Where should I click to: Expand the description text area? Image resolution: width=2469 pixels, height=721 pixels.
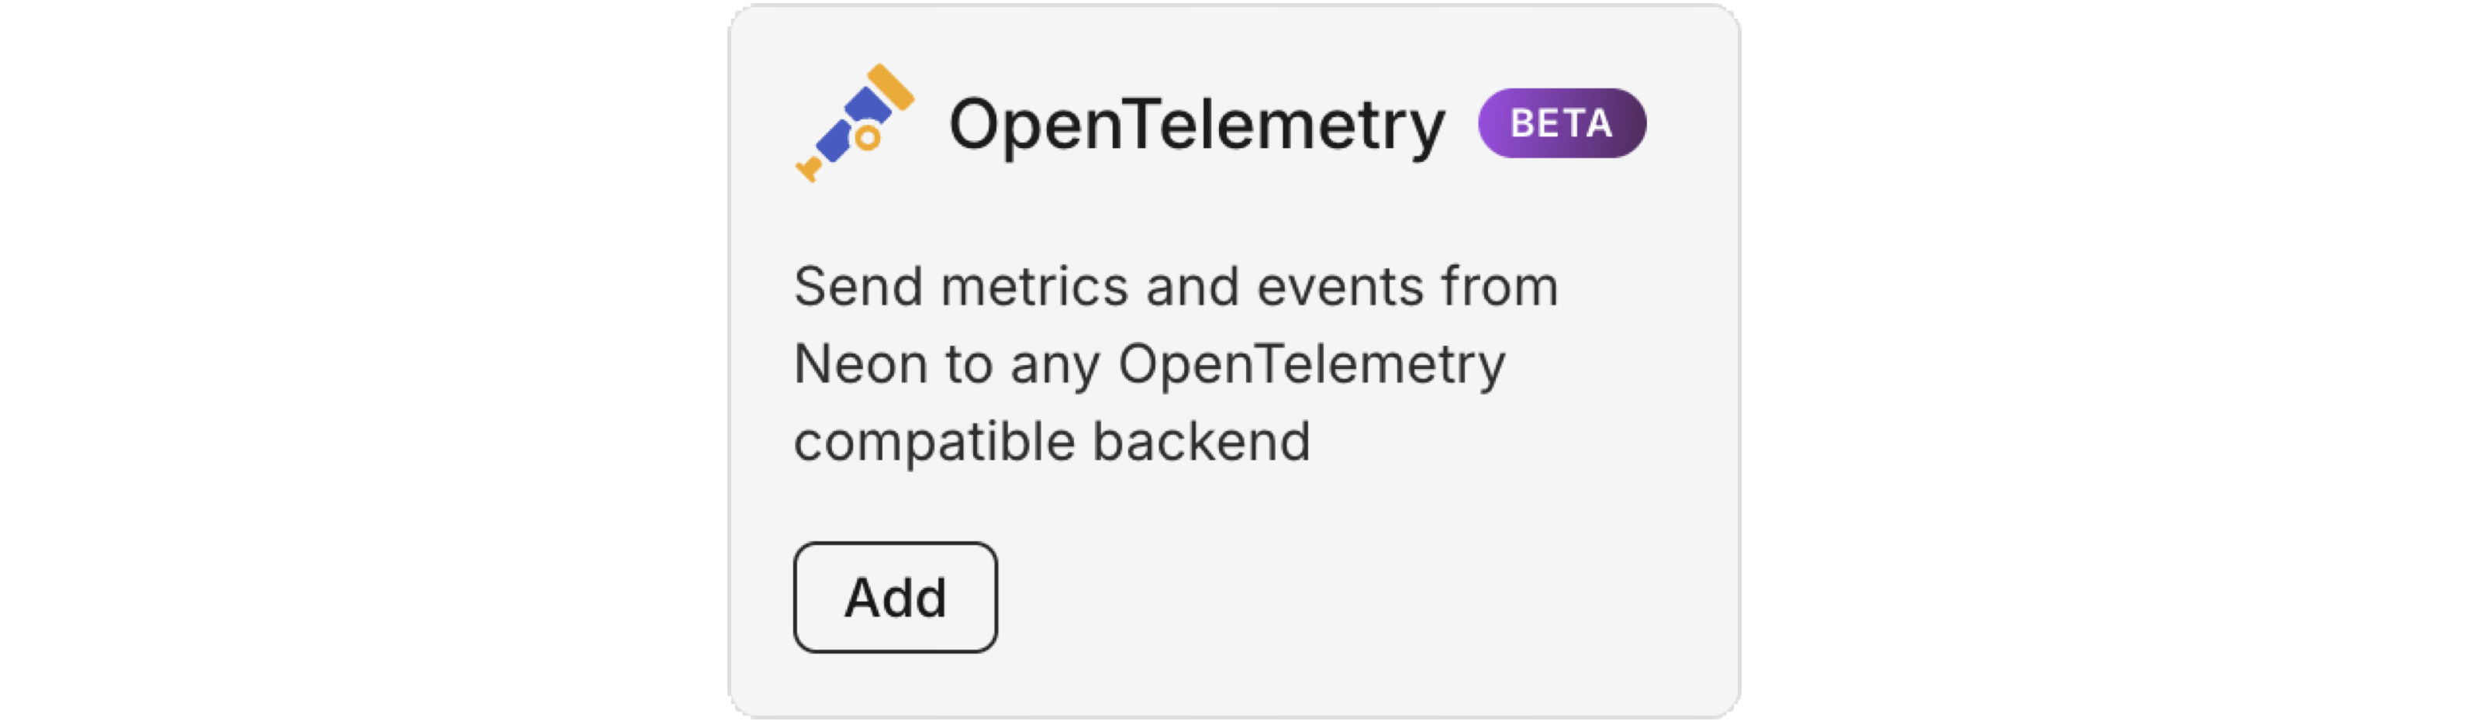[1150, 364]
